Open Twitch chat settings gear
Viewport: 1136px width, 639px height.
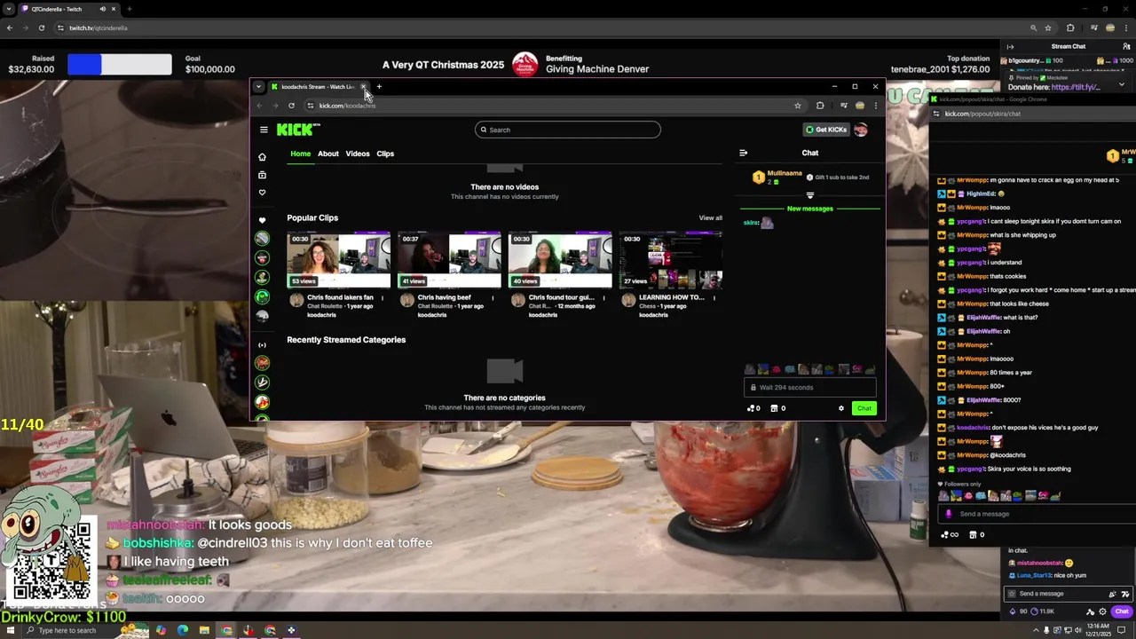(x=1103, y=611)
